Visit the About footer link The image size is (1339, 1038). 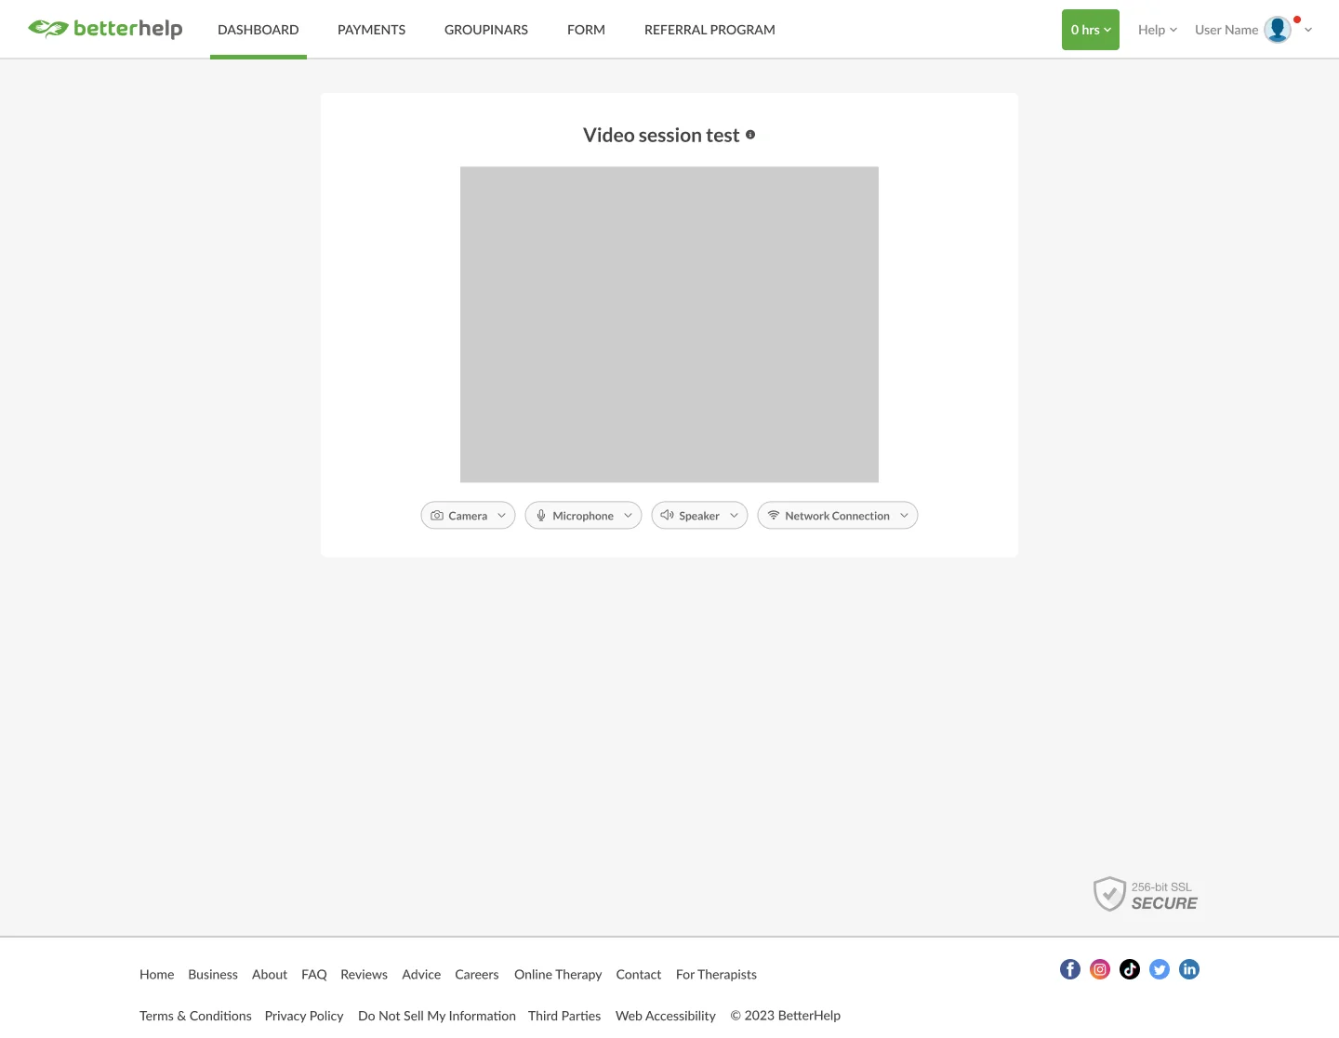270,975
